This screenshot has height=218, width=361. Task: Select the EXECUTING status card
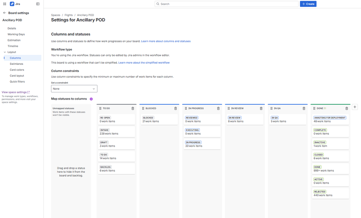tap(202, 132)
